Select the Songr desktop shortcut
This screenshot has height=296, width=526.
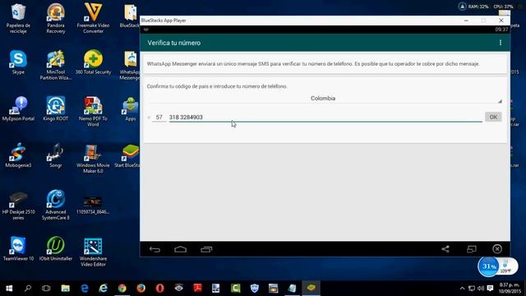pos(56,155)
